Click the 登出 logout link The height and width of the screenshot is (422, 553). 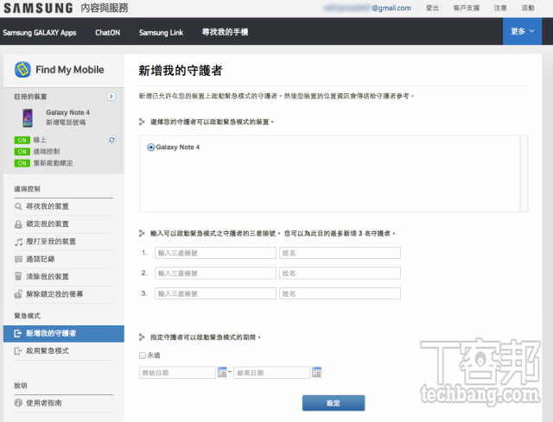(x=432, y=8)
